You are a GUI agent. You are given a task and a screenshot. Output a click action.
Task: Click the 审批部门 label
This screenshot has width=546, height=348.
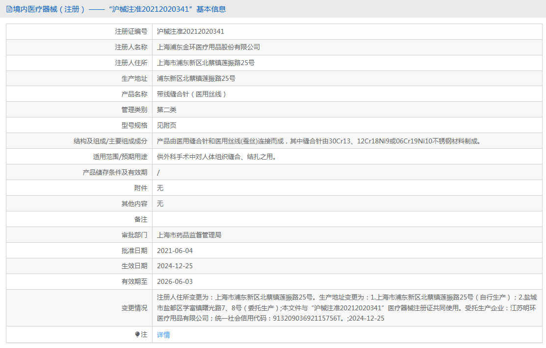tap(134, 235)
